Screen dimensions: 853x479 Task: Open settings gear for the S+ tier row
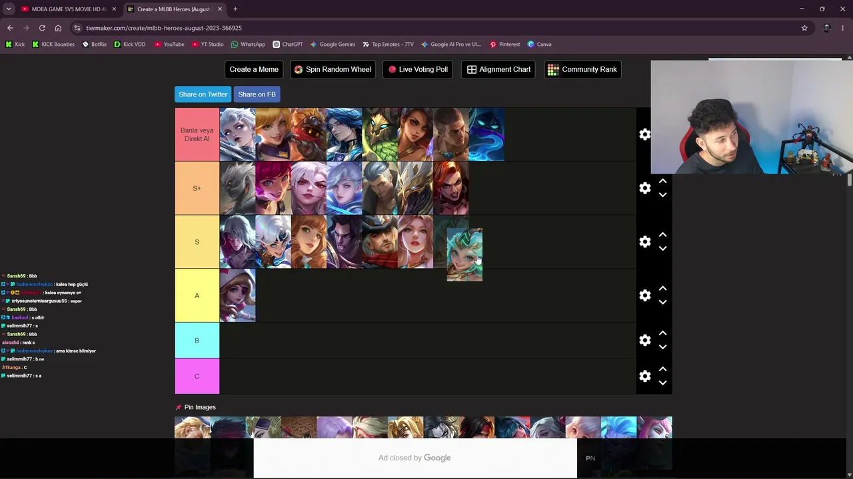click(644, 188)
